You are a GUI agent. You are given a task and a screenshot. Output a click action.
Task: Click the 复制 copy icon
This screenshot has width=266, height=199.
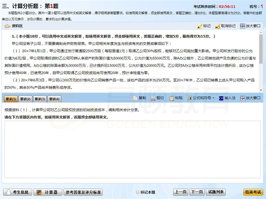click(135, 98)
